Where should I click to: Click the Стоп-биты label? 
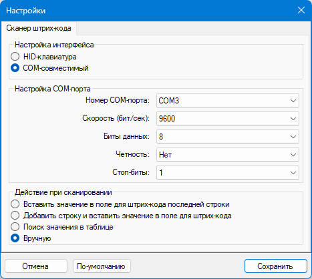[x=131, y=172]
